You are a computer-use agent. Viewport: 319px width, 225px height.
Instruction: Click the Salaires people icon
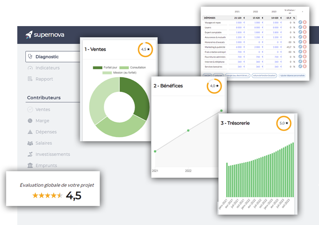30,143
